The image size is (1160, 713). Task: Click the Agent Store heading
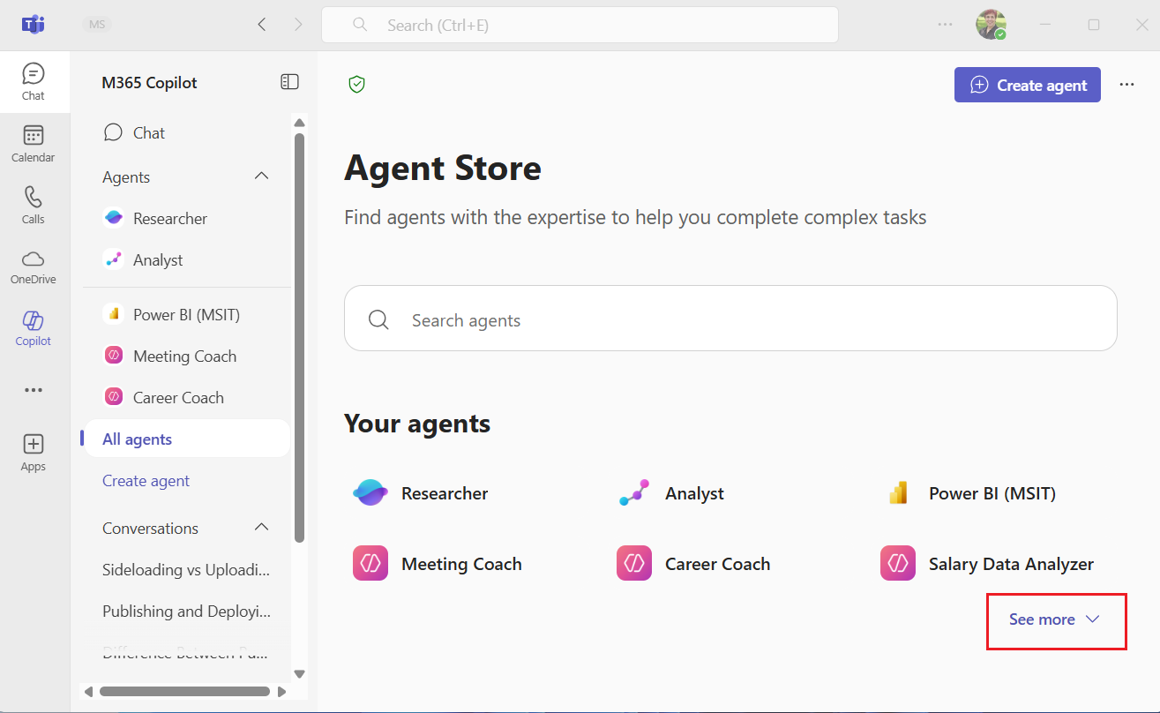click(443, 168)
